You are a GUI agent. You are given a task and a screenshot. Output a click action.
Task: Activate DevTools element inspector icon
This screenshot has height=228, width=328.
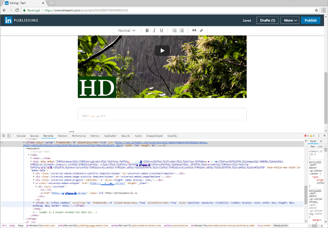4,136
